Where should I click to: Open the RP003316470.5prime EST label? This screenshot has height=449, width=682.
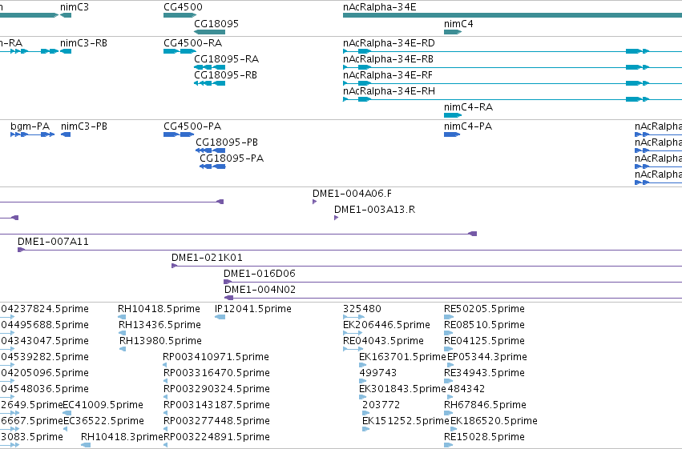coord(216,374)
